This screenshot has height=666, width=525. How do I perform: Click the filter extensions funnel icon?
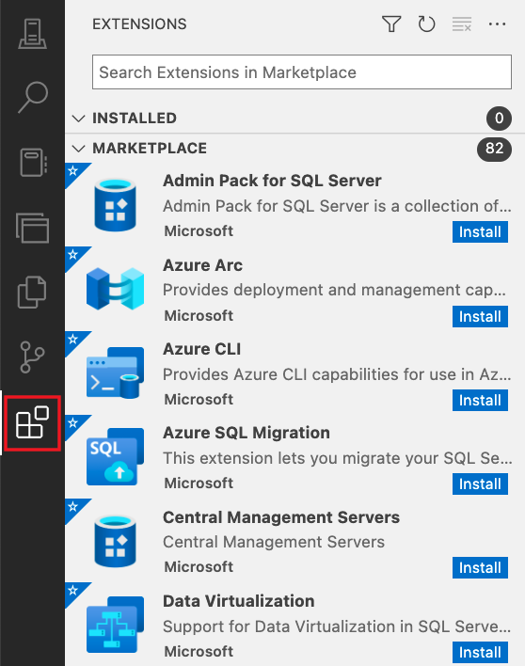pyautogui.click(x=391, y=24)
